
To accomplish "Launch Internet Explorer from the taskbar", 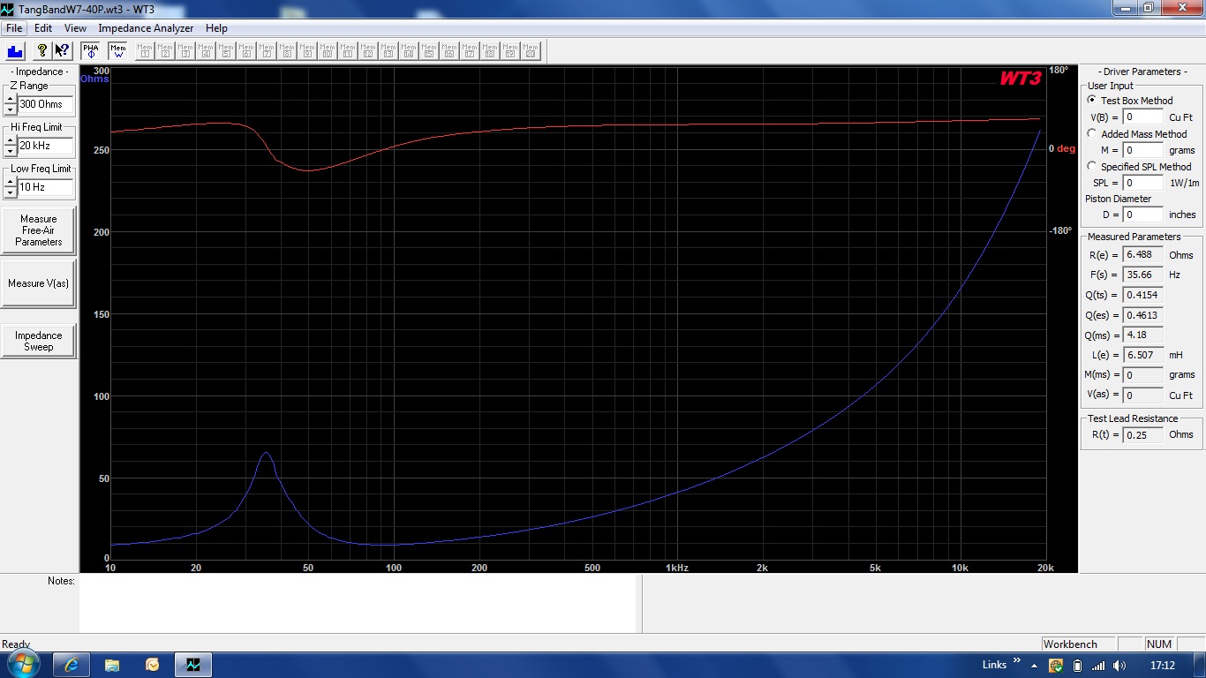I will click(x=71, y=665).
